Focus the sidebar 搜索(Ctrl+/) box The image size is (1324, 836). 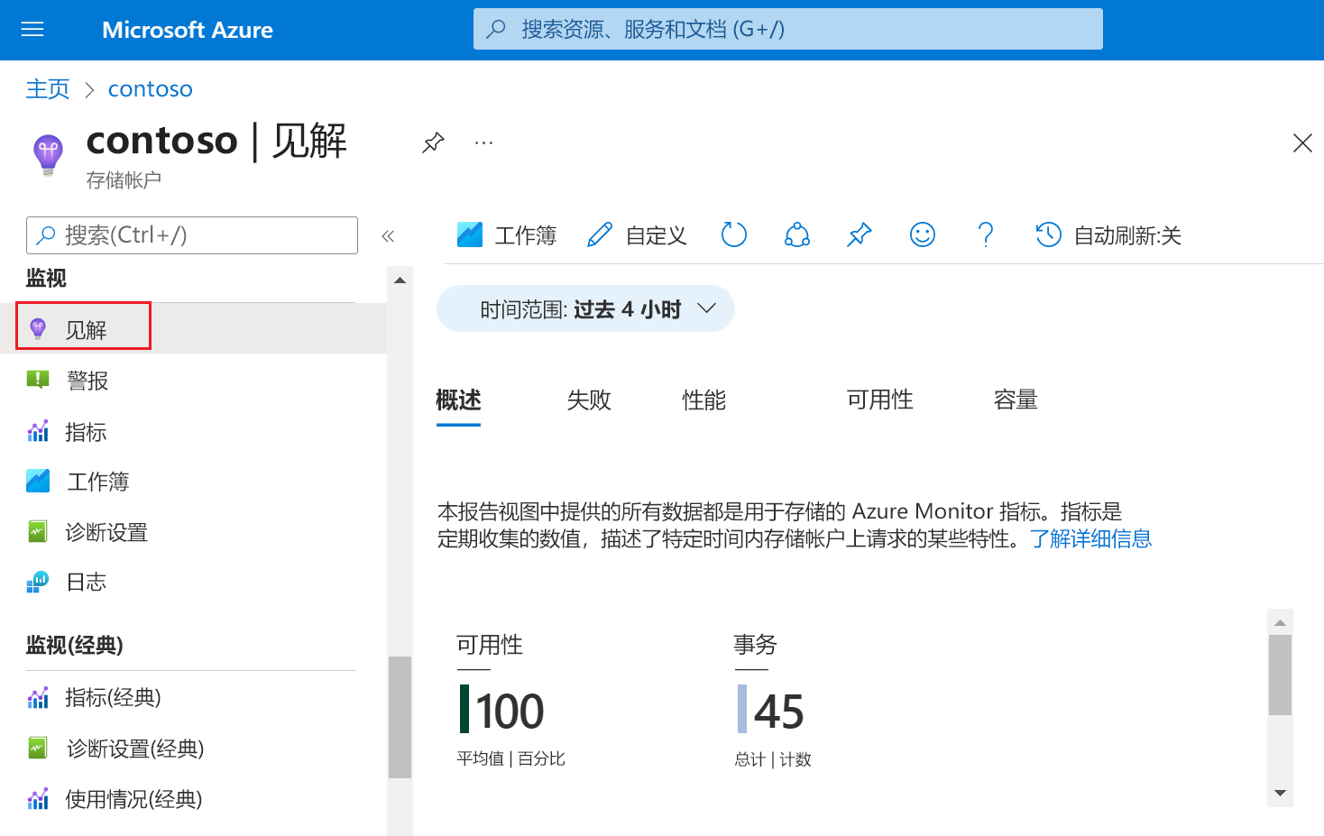click(x=192, y=235)
